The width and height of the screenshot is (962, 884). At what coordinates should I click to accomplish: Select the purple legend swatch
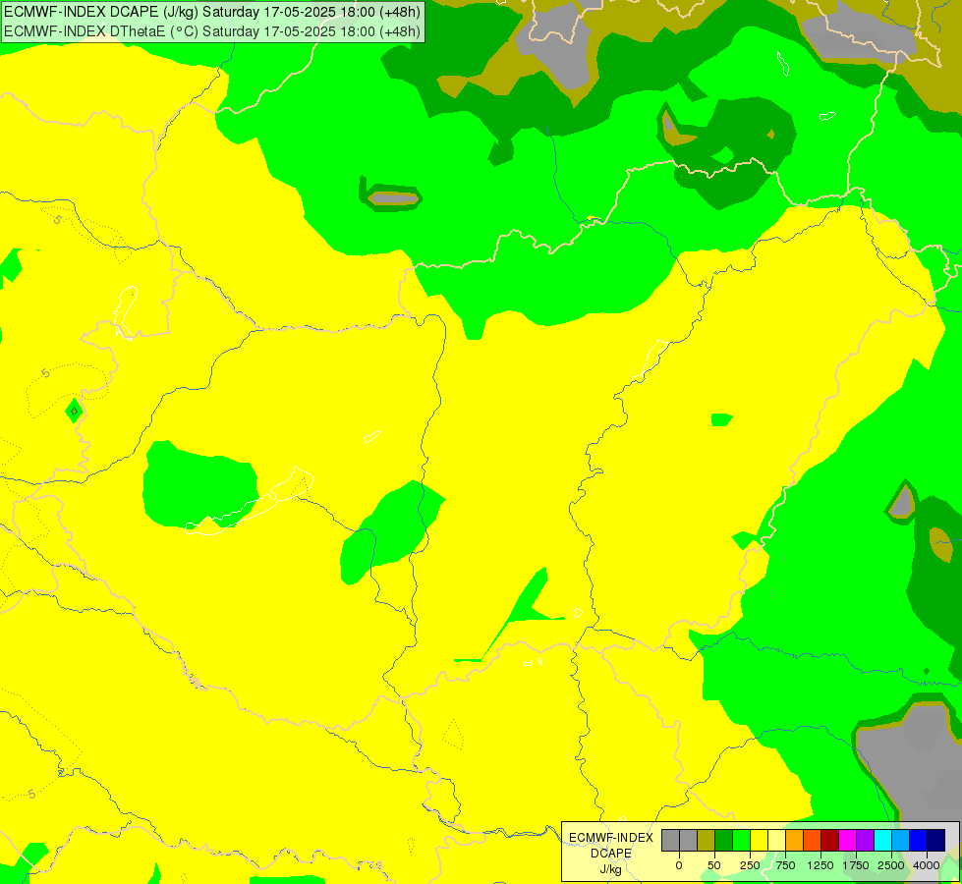pyautogui.click(x=865, y=840)
